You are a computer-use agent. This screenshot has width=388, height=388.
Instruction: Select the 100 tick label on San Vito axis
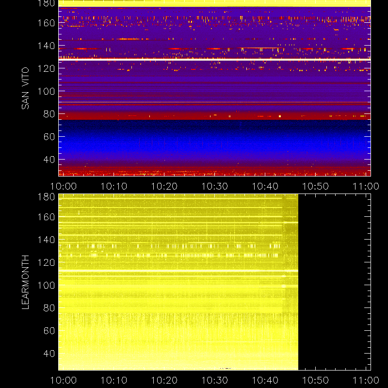click(46, 91)
